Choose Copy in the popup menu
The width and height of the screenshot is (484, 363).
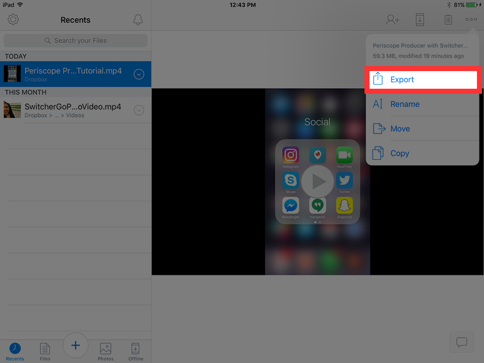pyautogui.click(x=399, y=153)
